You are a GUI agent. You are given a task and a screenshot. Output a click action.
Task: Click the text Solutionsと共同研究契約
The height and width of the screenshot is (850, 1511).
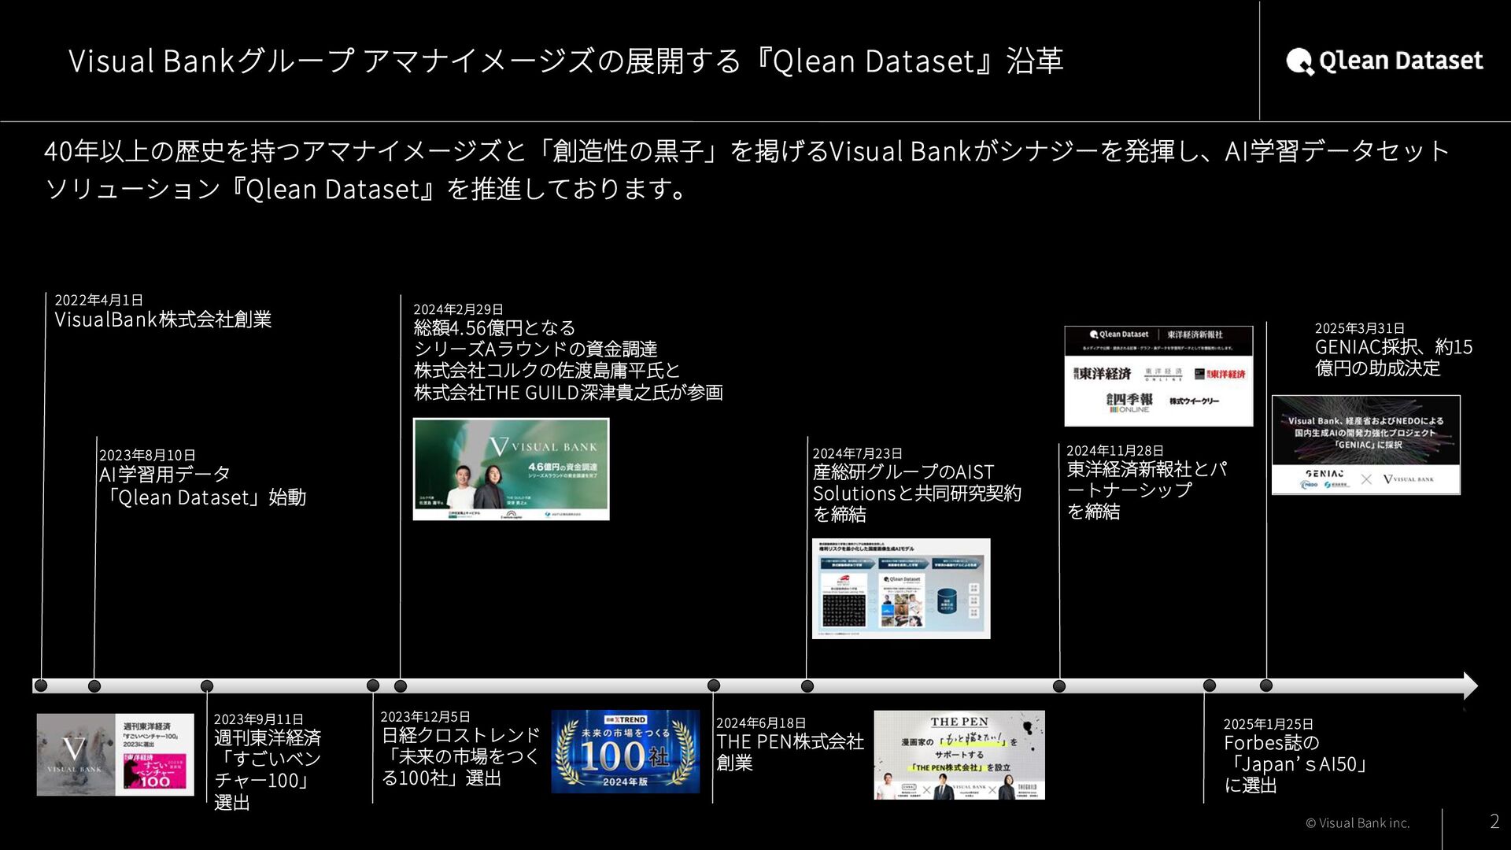pyautogui.click(x=917, y=493)
